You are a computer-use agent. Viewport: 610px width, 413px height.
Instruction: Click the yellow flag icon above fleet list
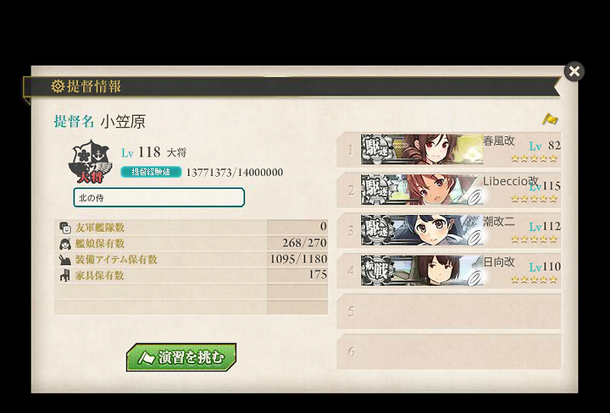[x=550, y=118]
